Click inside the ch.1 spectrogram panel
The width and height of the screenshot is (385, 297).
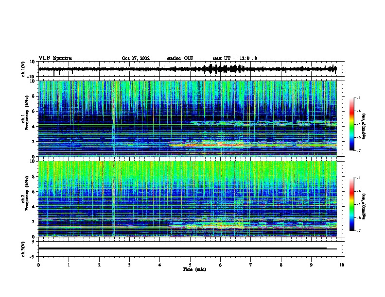[188, 118]
